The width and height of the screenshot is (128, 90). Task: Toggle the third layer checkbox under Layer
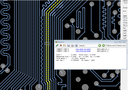124,23
